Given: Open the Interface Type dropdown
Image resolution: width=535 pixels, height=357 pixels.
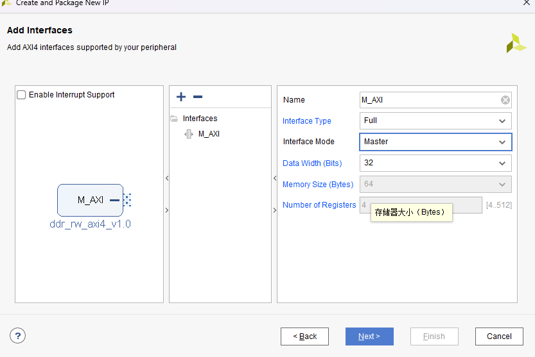Looking at the screenshot, I should point(502,120).
